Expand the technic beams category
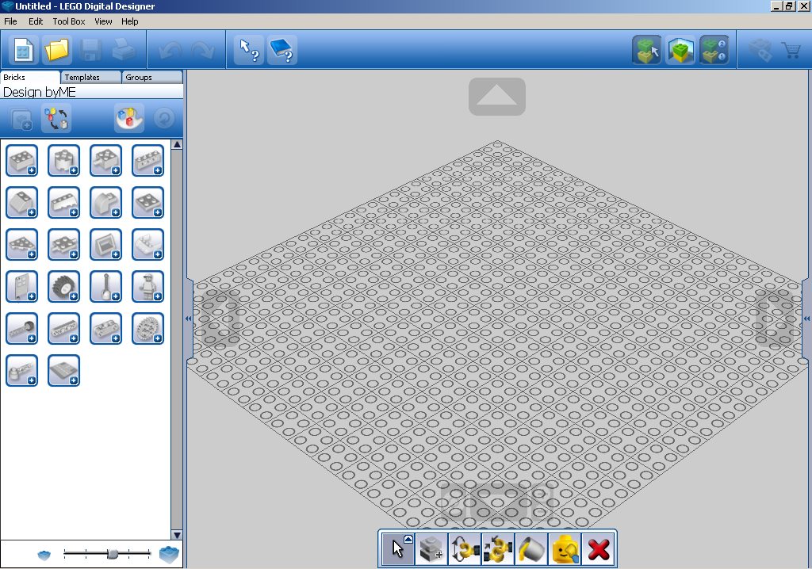Image resolution: width=812 pixels, height=569 pixels. tap(63, 328)
